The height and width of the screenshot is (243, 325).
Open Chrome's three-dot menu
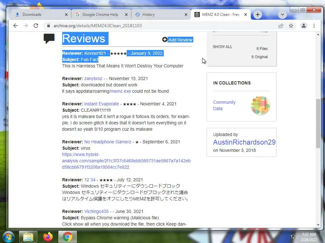(x=314, y=26)
